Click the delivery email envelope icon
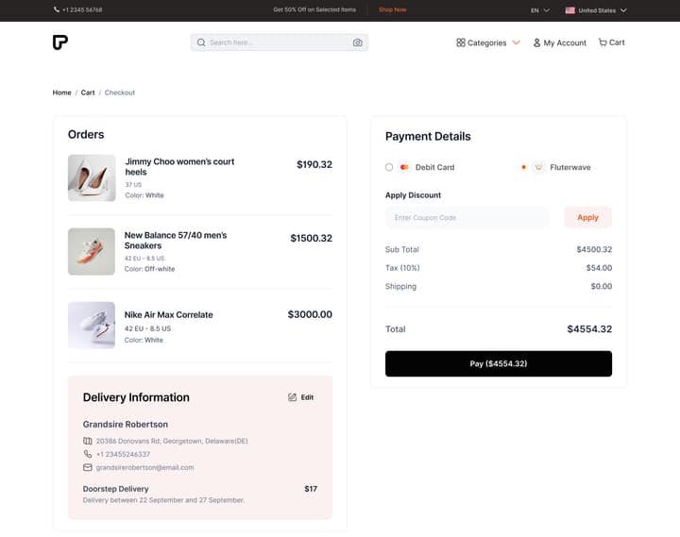680x537 pixels. tap(87, 467)
